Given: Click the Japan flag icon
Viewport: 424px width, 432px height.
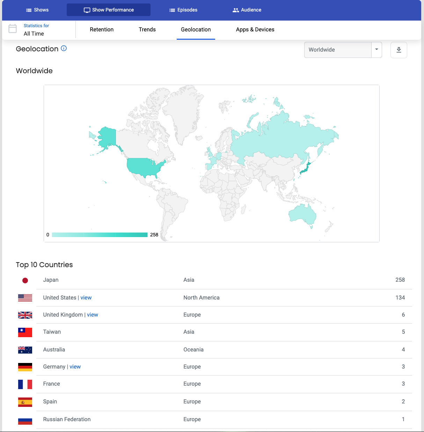Looking at the screenshot, I should 25,280.
